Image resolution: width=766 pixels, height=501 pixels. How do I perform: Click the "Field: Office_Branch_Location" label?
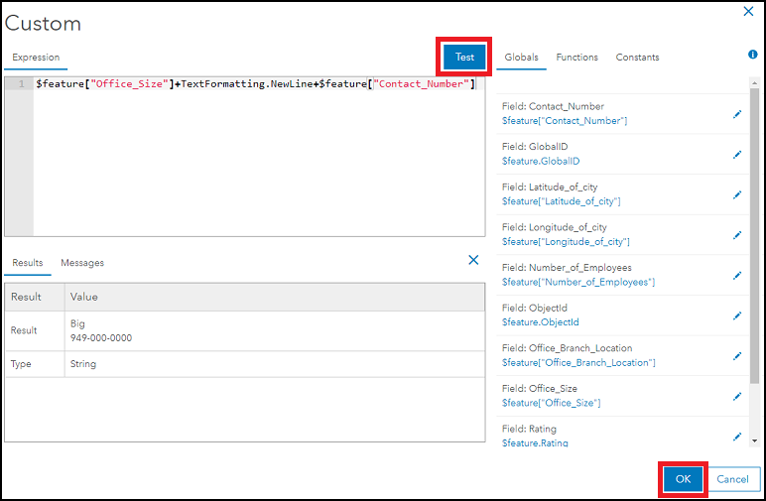point(567,347)
